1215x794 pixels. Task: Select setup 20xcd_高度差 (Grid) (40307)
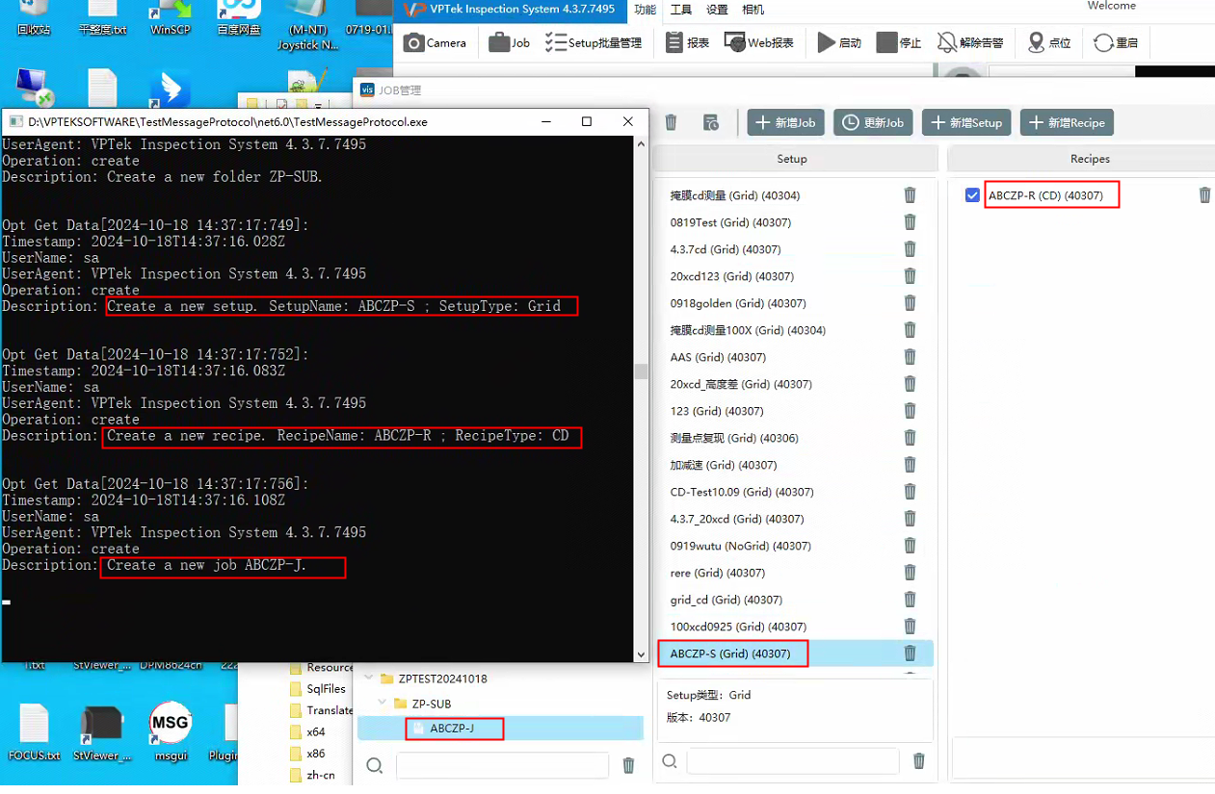[741, 384]
